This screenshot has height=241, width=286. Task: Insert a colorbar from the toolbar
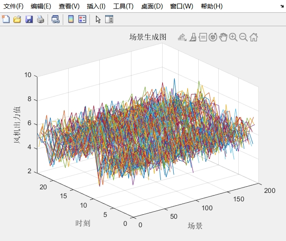coord(71,19)
